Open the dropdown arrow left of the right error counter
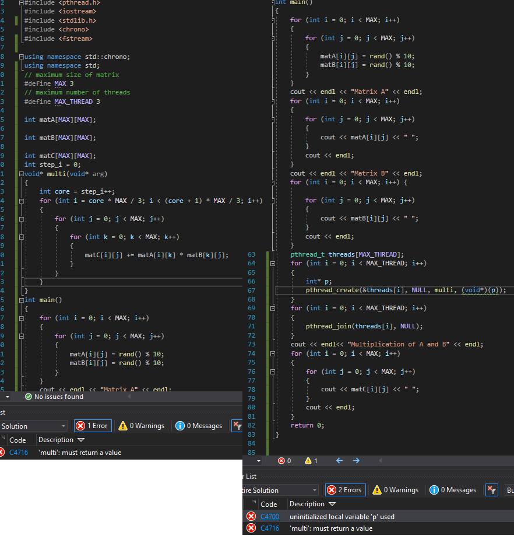The width and height of the screenshot is (514, 536). click(x=259, y=461)
